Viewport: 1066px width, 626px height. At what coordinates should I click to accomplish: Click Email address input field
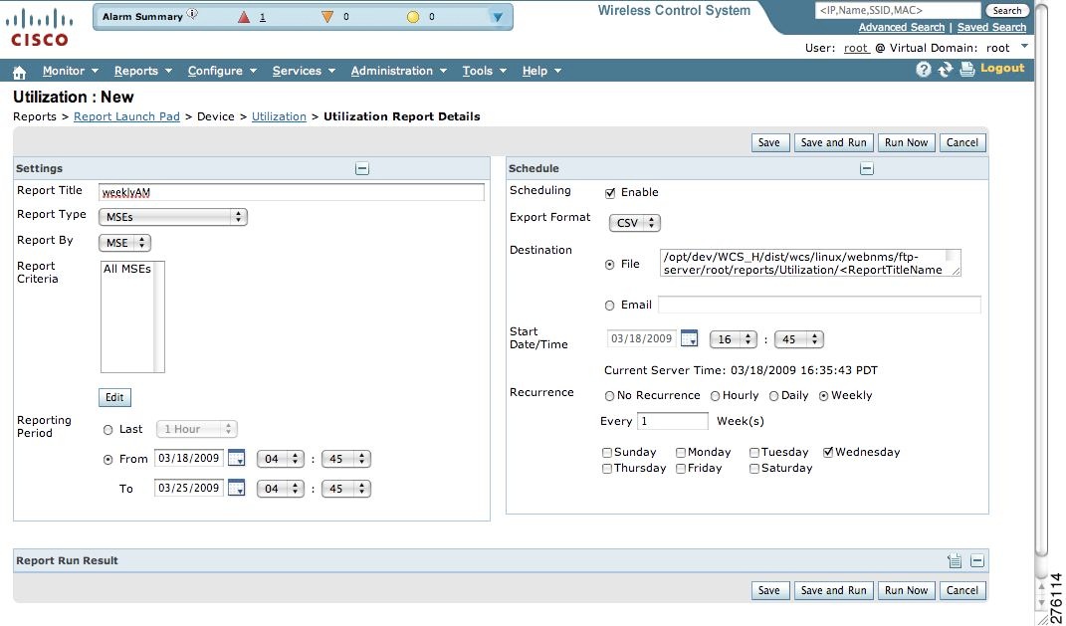(x=819, y=305)
